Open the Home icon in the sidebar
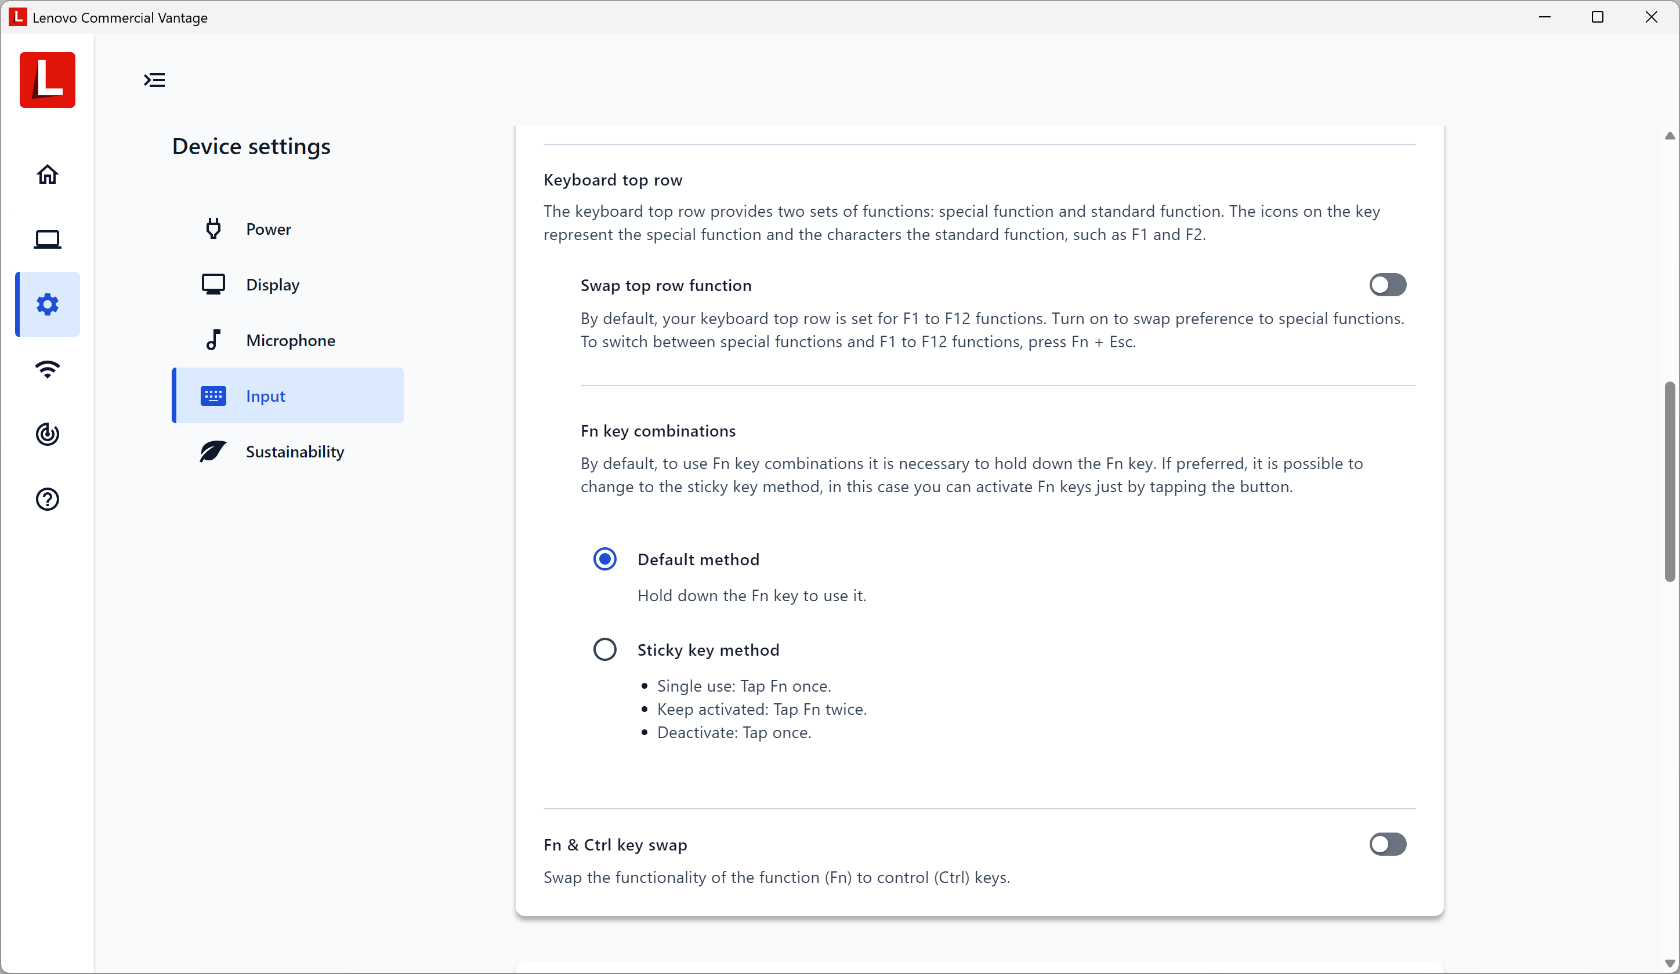 tap(48, 175)
